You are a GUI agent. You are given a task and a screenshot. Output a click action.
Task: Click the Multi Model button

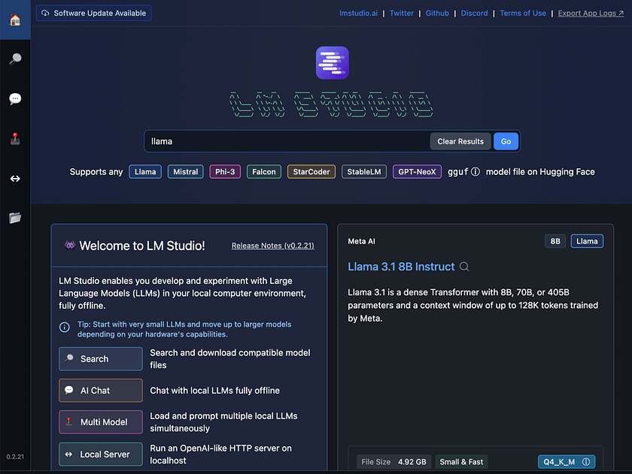pyautogui.click(x=101, y=422)
